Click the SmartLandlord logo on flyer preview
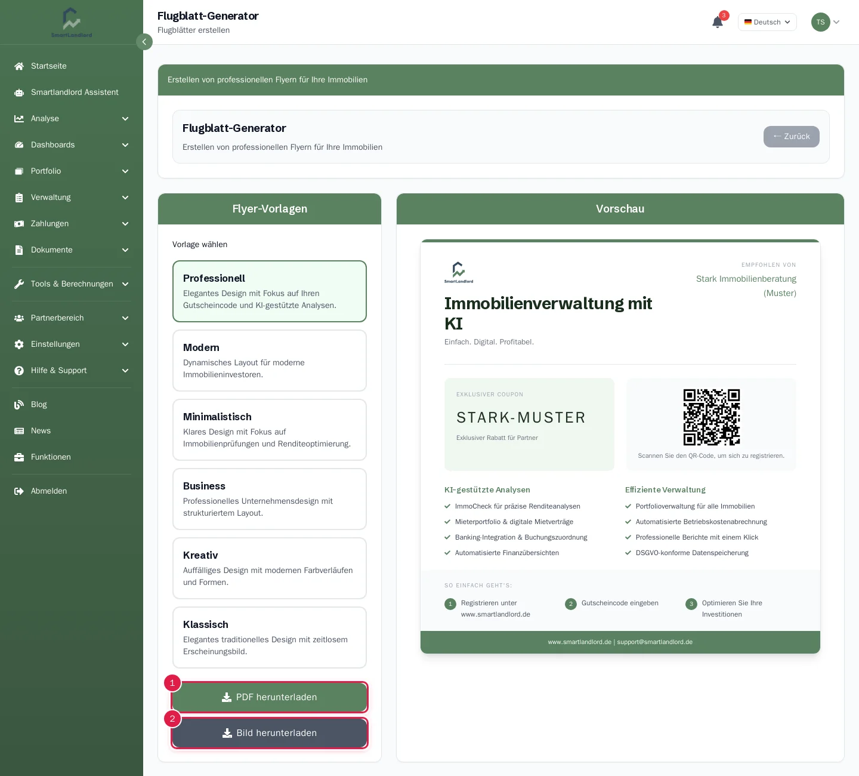859x776 pixels. [459, 272]
